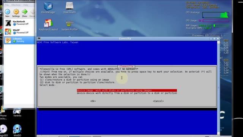Open Disk Health desktop icon
Screen dimensions: 243x137
coord(69,8)
